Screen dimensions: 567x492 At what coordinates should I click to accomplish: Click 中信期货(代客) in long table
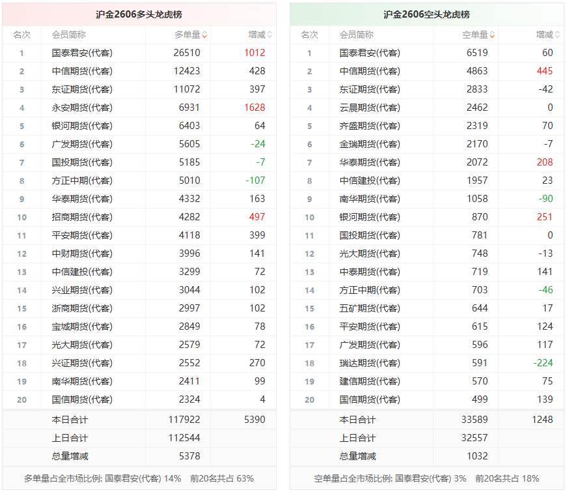pyautogui.click(x=82, y=71)
